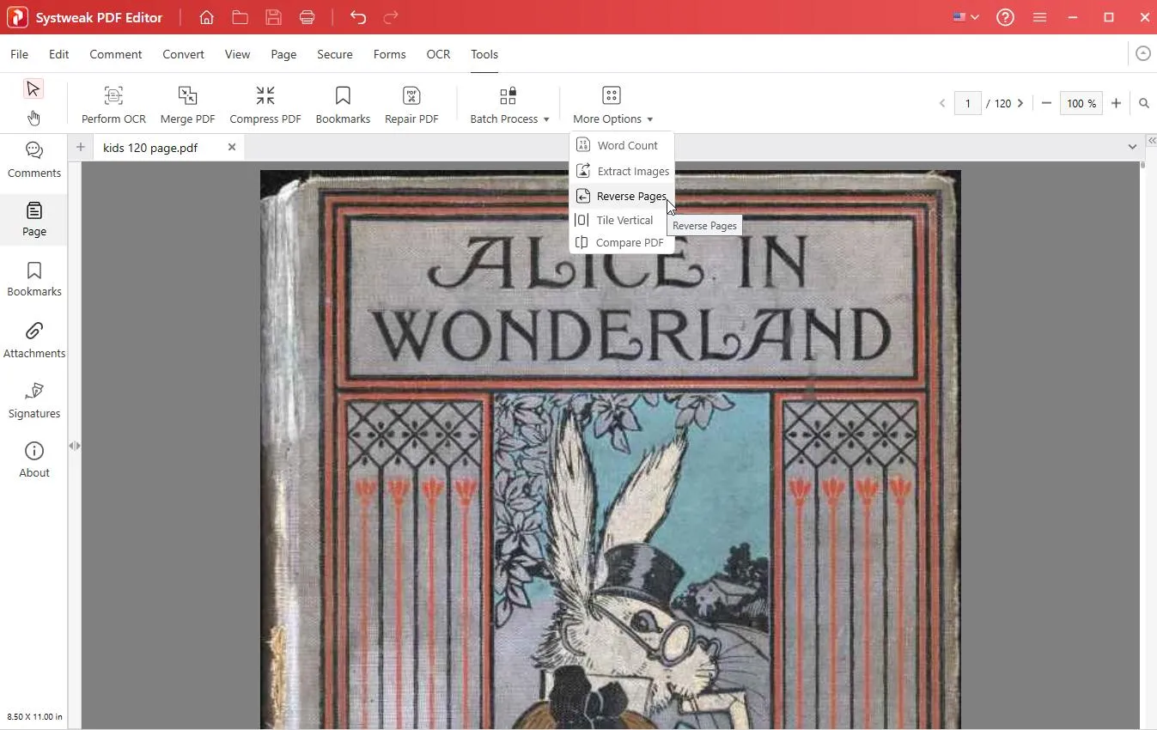Select Compare PDF menu entry
Image resolution: width=1157 pixels, height=730 pixels.
(x=622, y=242)
